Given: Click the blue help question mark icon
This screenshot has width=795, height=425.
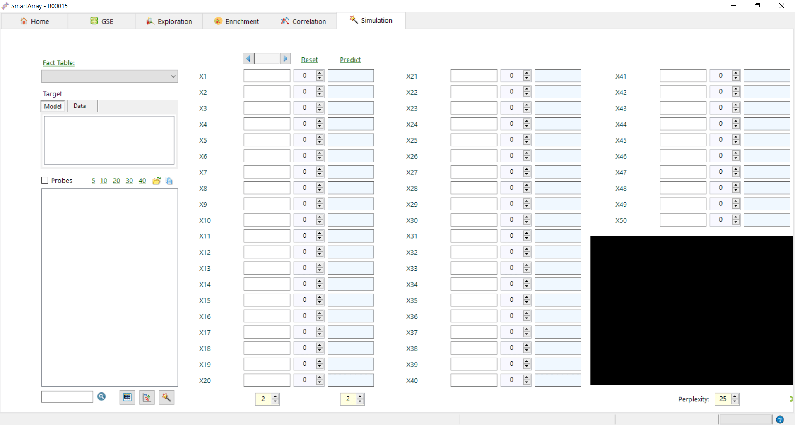Looking at the screenshot, I should click(780, 420).
